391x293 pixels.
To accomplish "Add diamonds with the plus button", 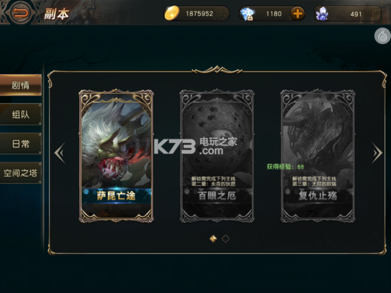I will pos(297,13).
